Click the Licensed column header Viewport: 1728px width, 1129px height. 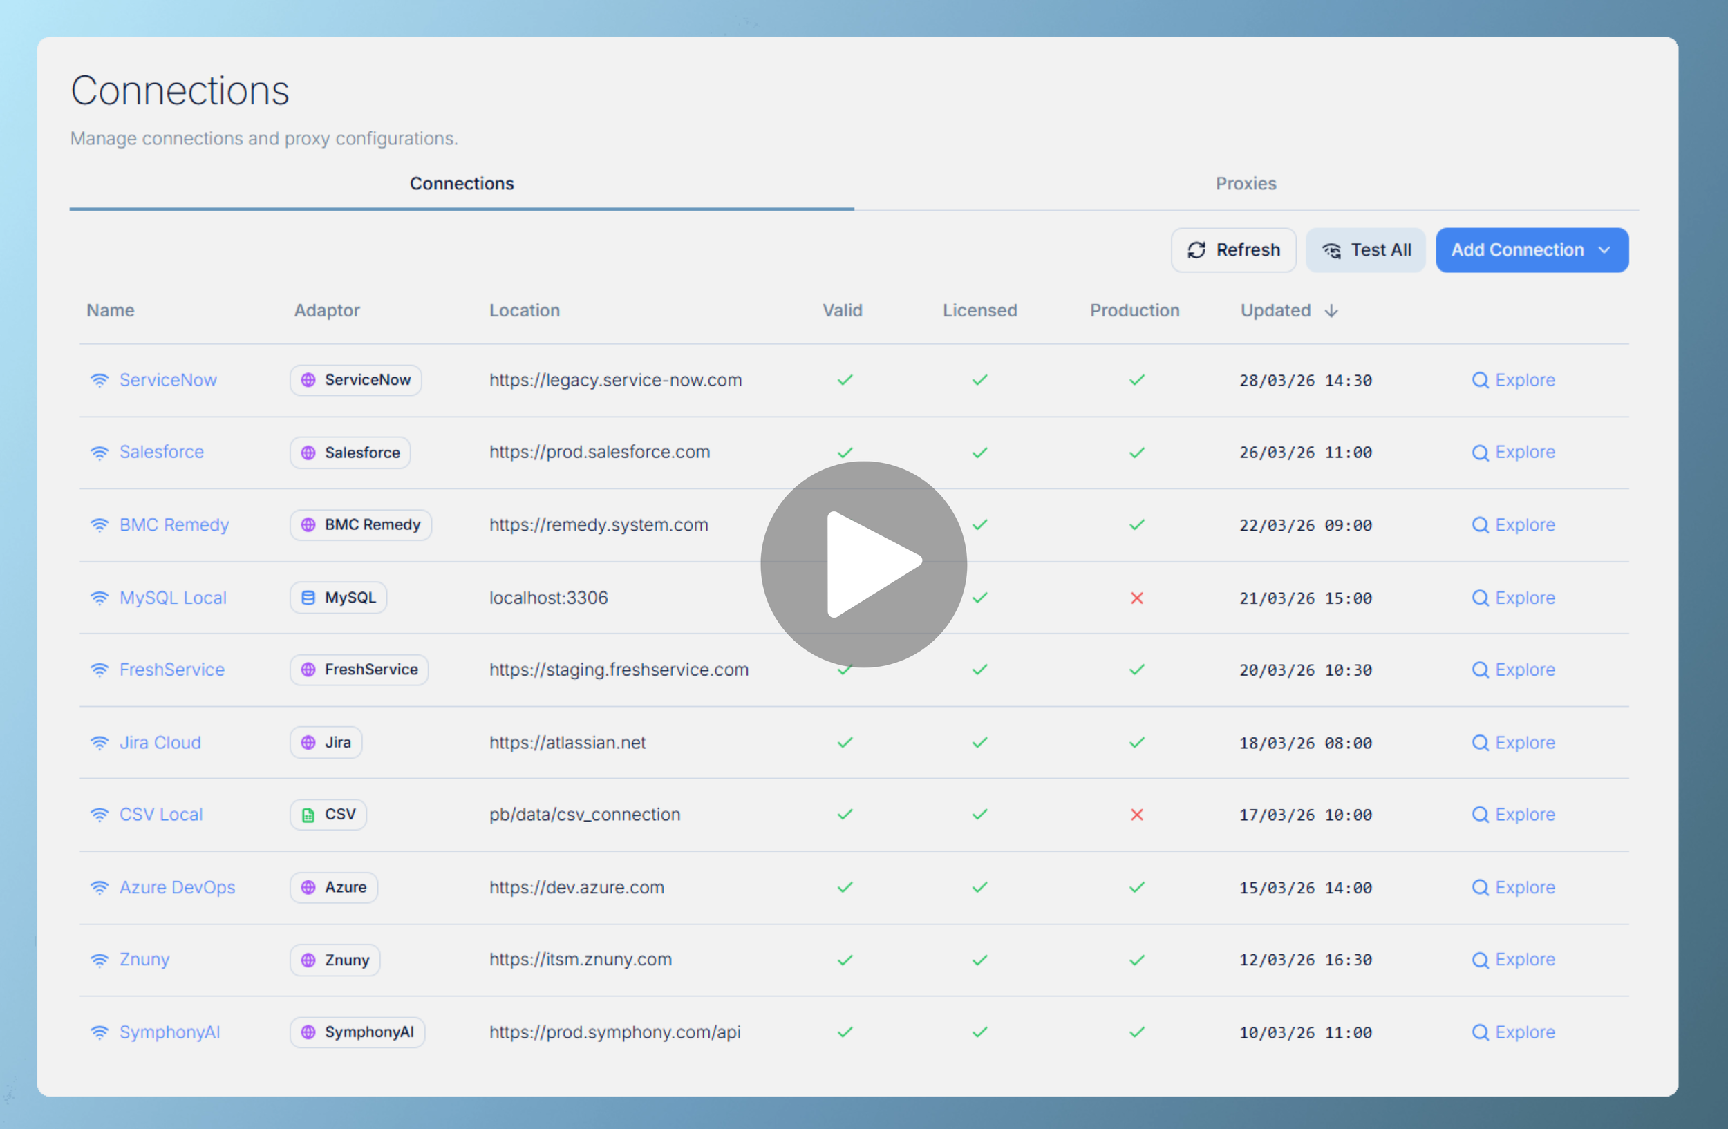(x=980, y=310)
